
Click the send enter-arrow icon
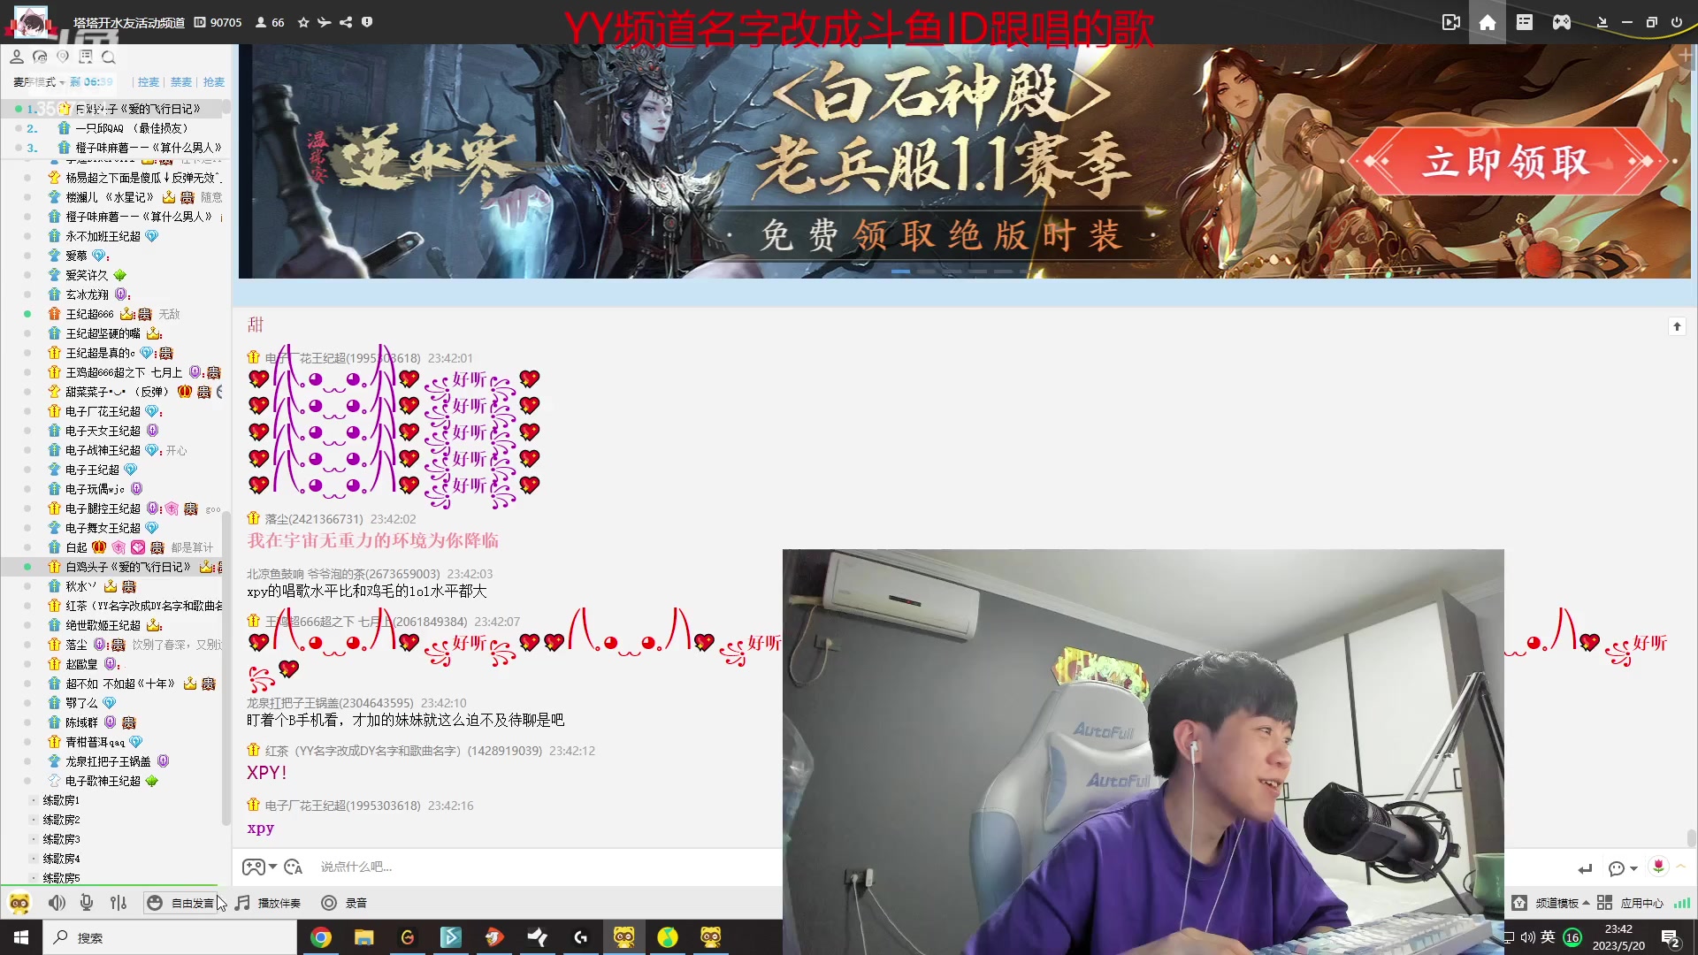(x=1585, y=868)
